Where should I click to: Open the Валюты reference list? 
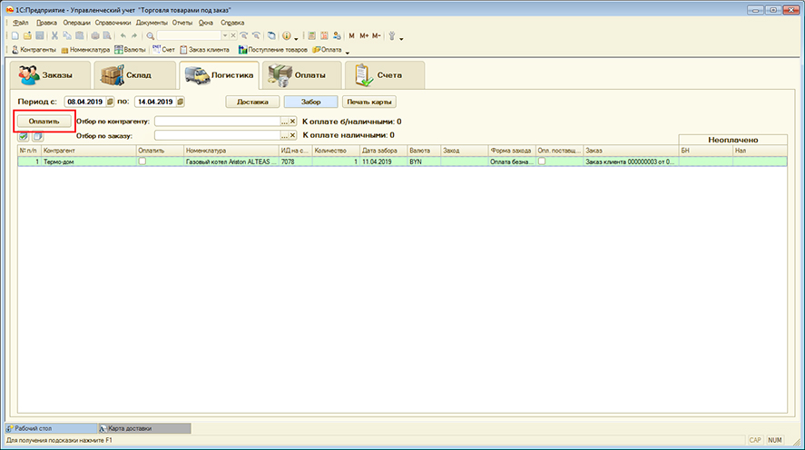pyautogui.click(x=131, y=49)
